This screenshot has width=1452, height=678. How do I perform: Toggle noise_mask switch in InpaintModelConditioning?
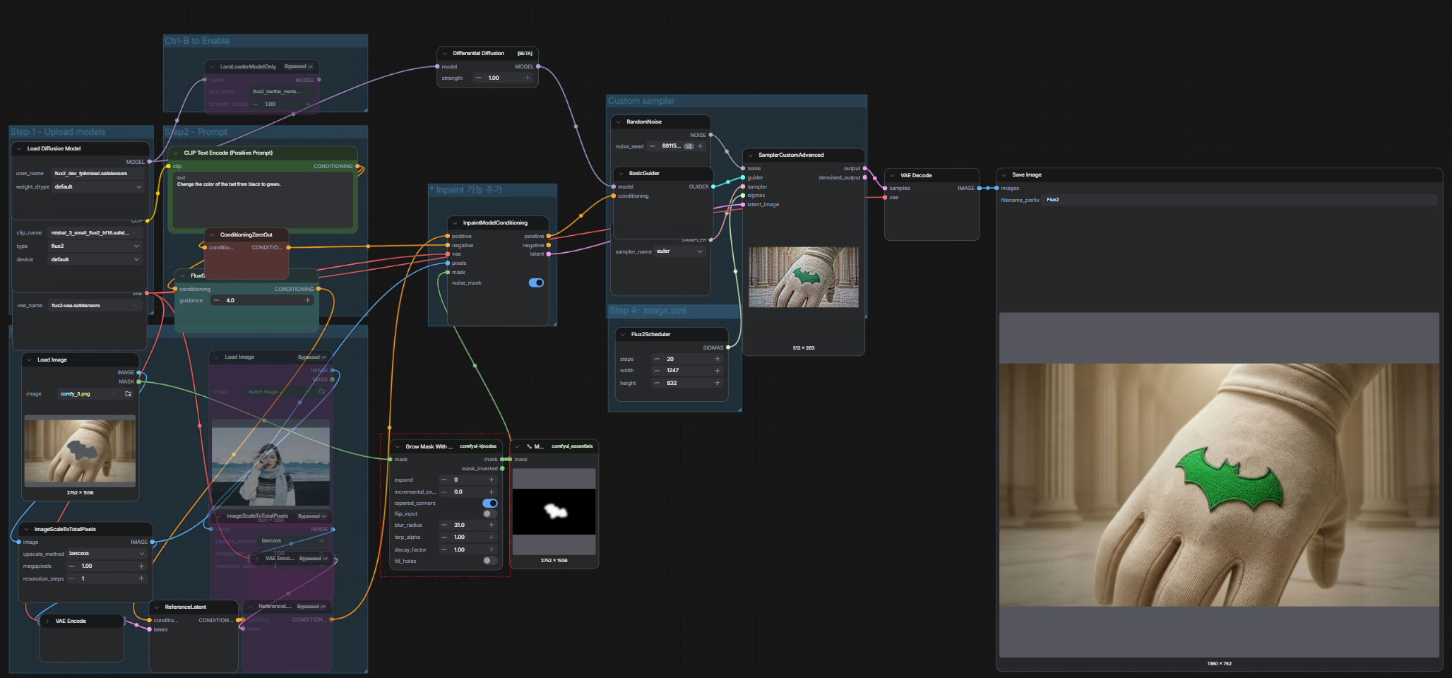click(536, 282)
